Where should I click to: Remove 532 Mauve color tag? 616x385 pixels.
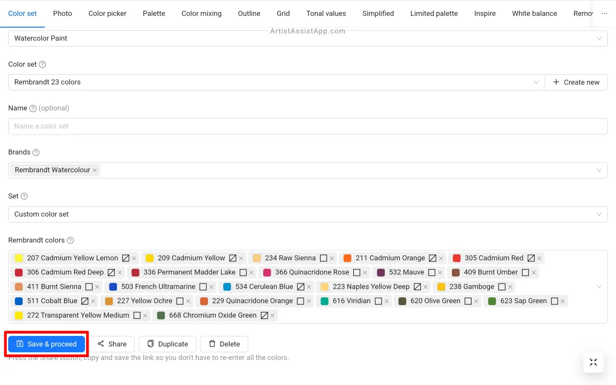[x=440, y=272]
